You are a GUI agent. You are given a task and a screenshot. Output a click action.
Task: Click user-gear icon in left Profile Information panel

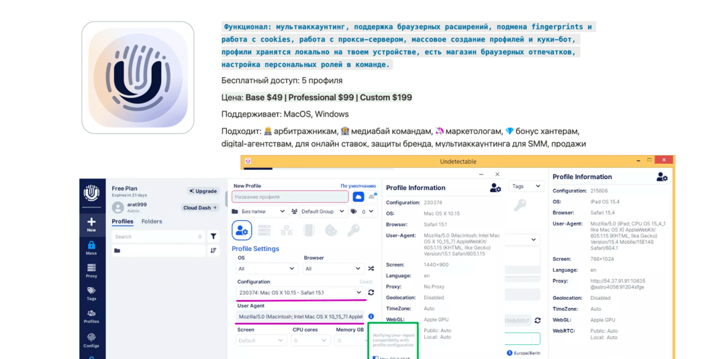coord(495,188)
